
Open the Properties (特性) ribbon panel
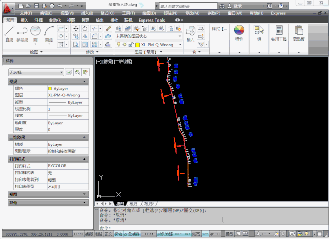(239, 32)
